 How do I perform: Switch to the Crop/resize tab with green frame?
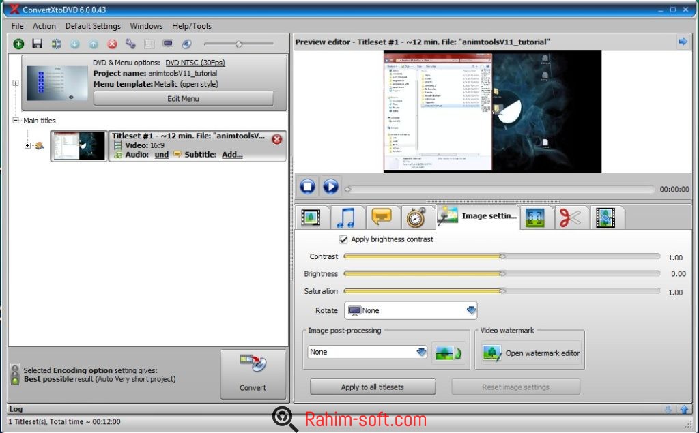click(536, 218)
